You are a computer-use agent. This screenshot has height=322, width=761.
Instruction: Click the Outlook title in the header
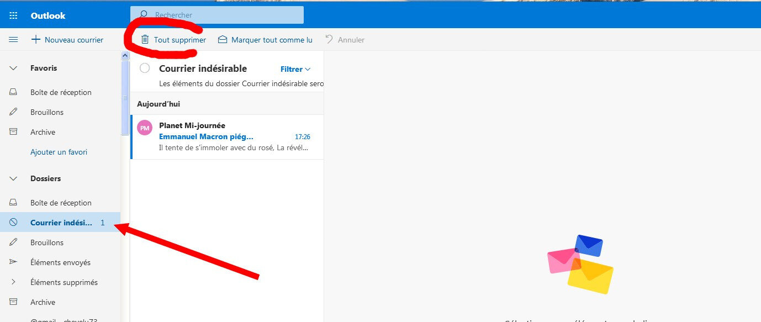[x=48, y=15]
